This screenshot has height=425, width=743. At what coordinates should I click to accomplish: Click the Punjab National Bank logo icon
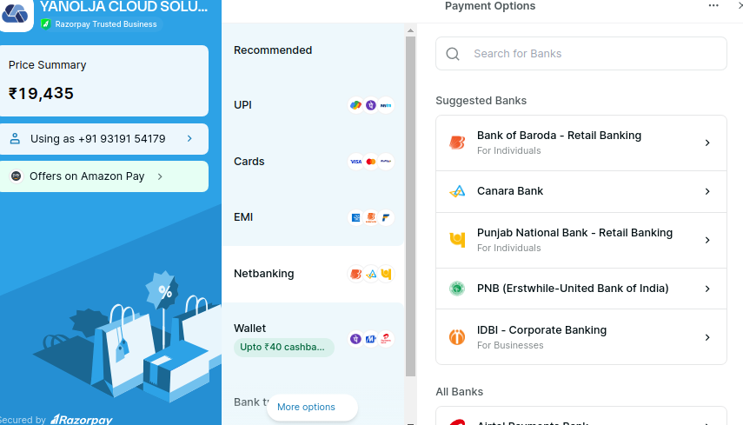coord(457,240)
